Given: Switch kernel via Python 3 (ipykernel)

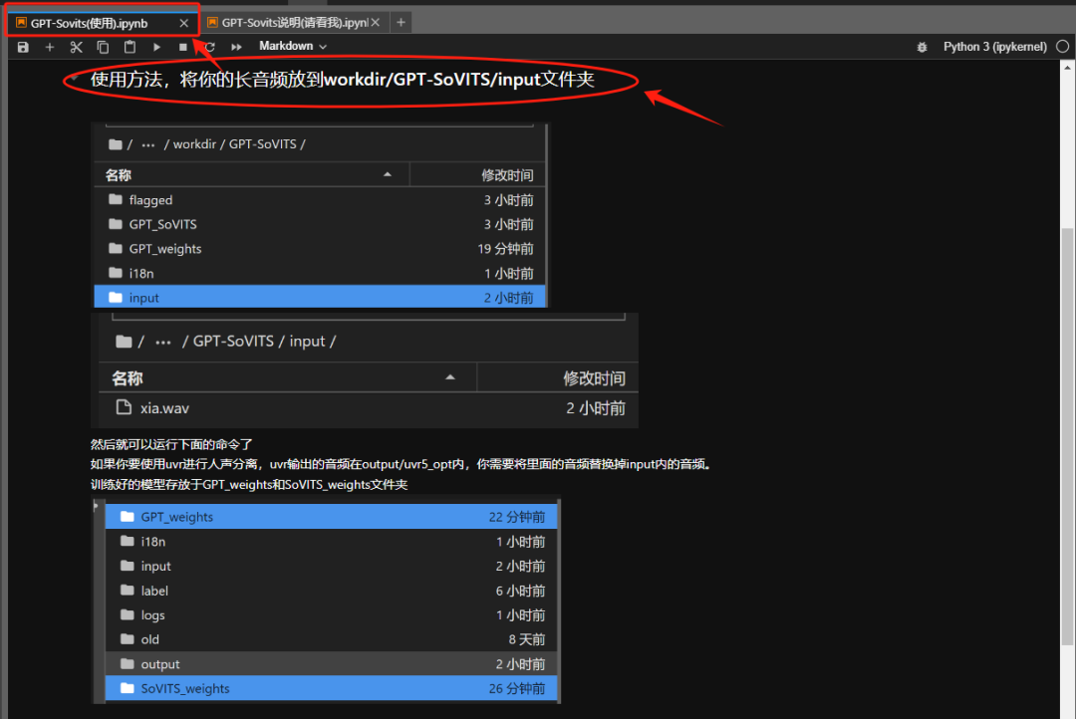Looking at the screenshot, I should coord(995,47).
